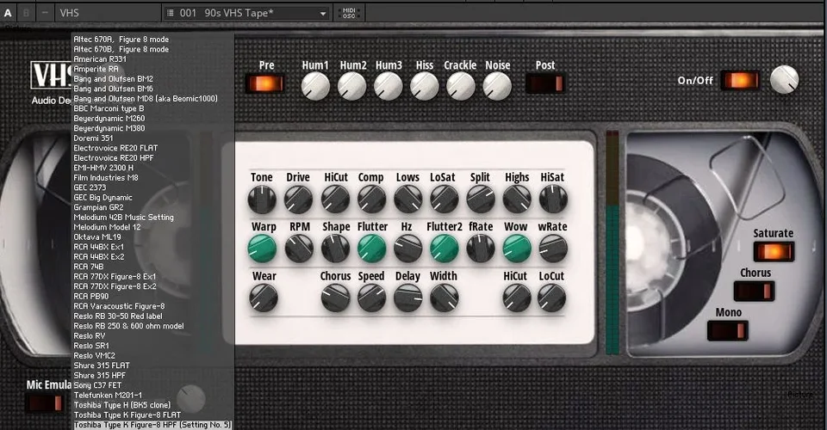Screen dimensions: 827x430
Task: Click the Lows knob
Action: [408, 200]
